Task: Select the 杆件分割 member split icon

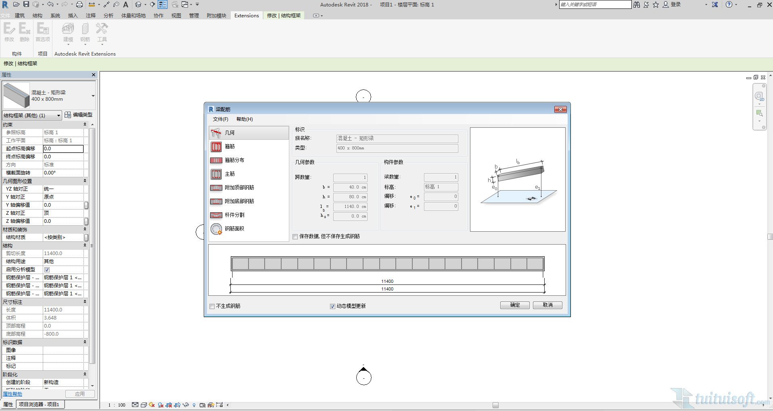Action: coord(216,215)
